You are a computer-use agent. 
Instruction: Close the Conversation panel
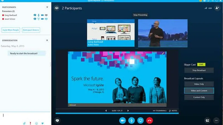click(x=47, y=40)
